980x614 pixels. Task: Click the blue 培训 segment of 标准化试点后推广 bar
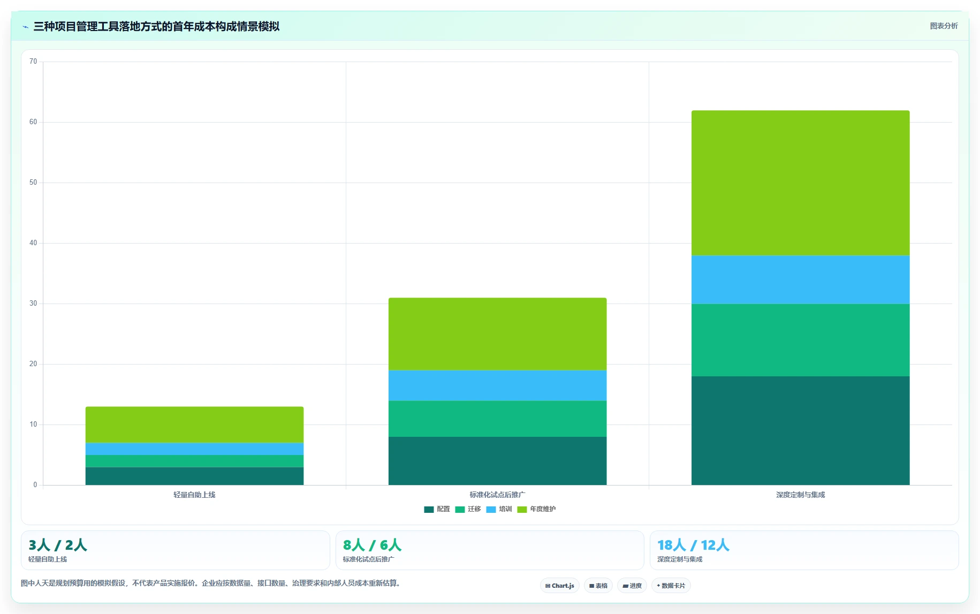(x=497, y=385)
